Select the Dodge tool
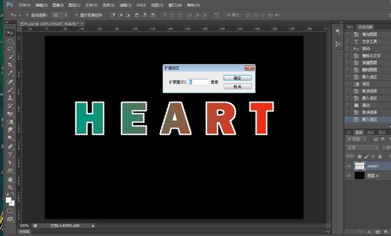391x236 pixels. tap(10, 138)
